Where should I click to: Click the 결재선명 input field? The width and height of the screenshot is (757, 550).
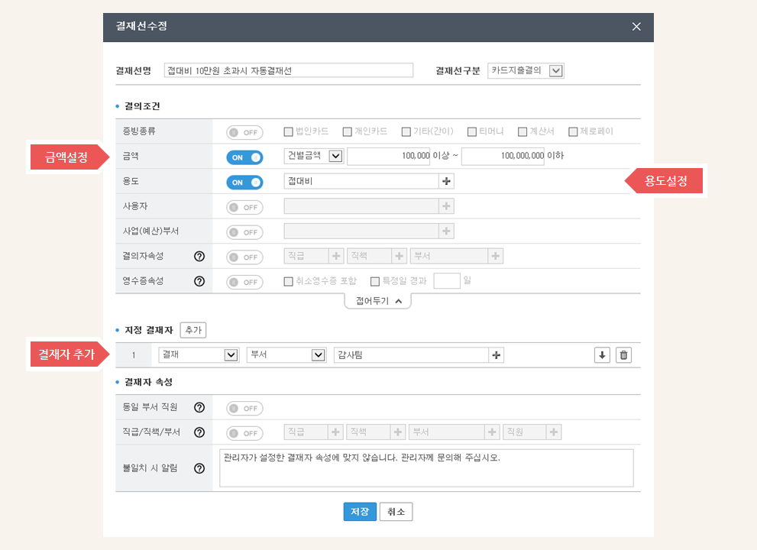289,70
